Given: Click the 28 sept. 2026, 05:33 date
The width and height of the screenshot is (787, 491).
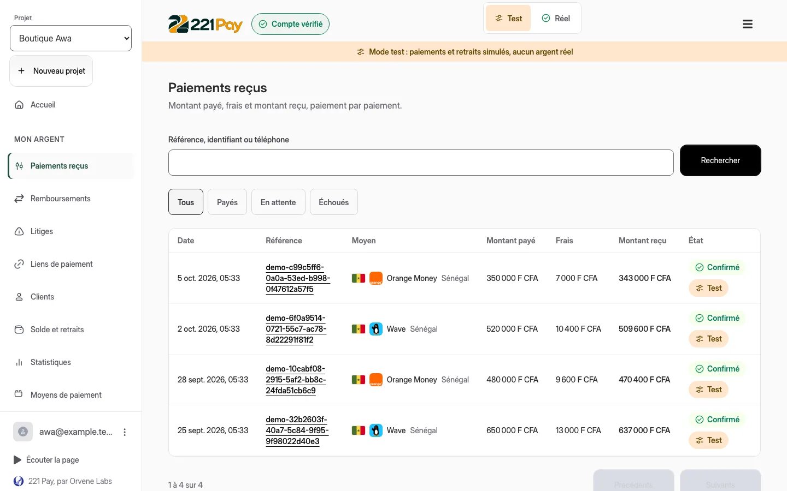Looking at the screenshot, I should pos(213,380).
